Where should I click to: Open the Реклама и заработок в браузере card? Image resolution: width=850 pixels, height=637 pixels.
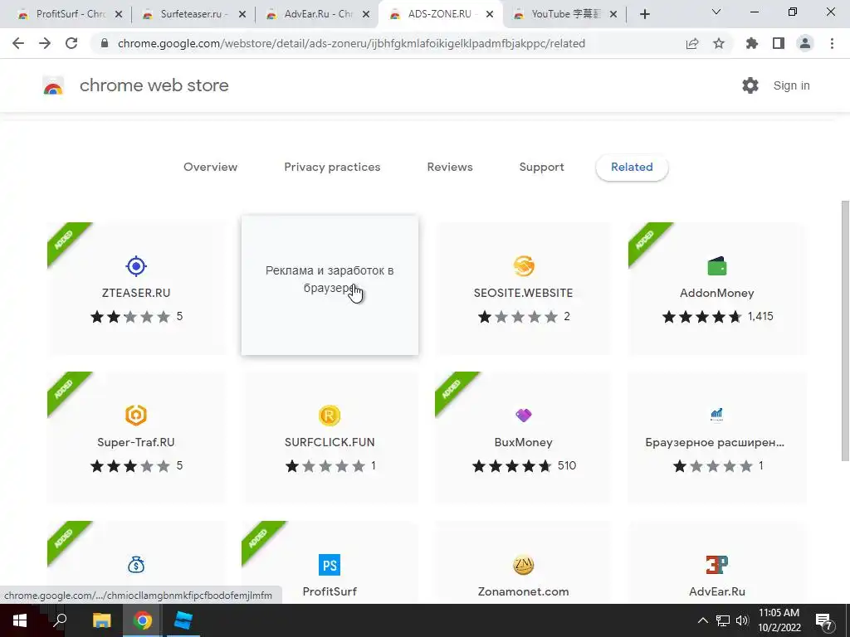330,285
